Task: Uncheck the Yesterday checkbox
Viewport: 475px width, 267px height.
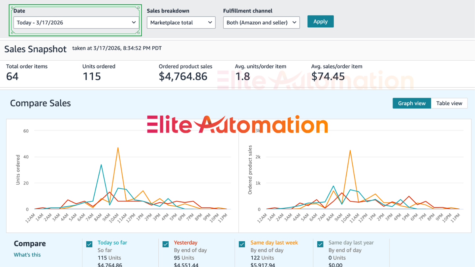Action: [166, 244]
